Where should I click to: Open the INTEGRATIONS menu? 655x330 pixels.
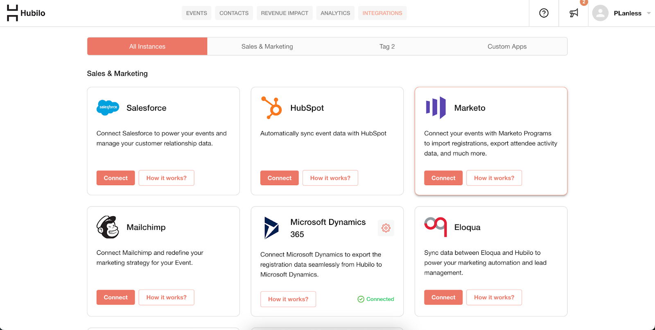[x=382, y=13]
